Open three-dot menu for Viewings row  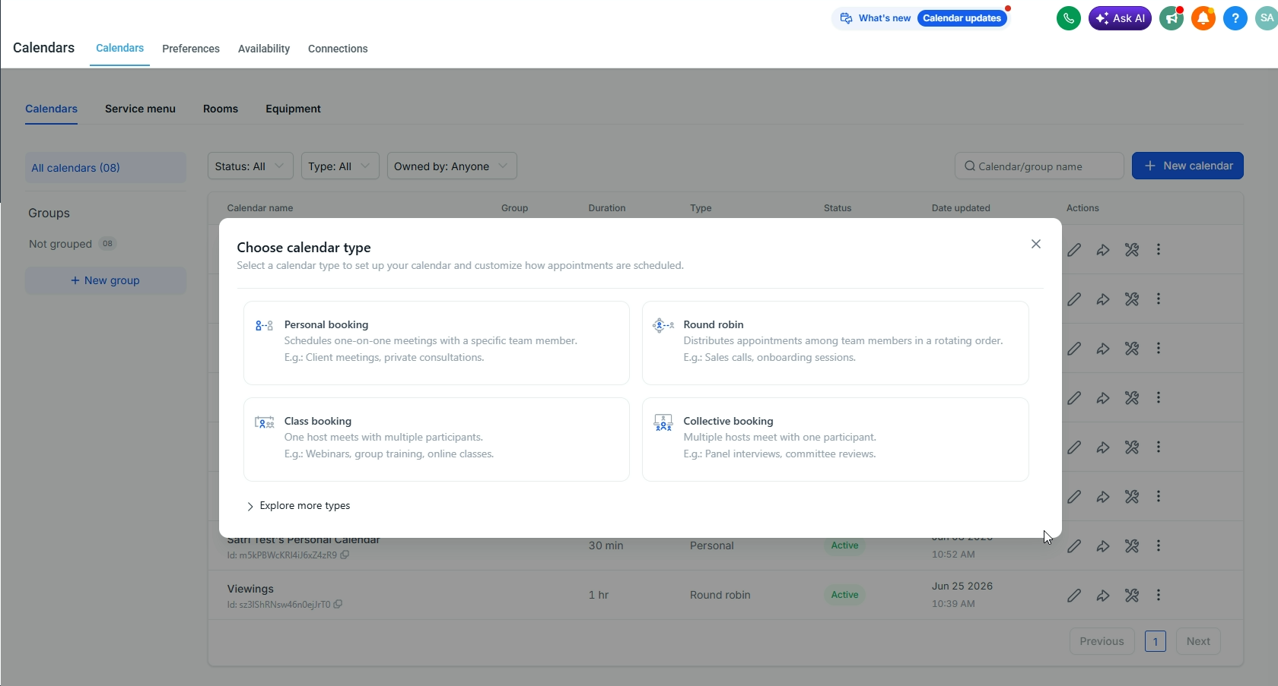pyautogui.click(x=1159, y=596)
